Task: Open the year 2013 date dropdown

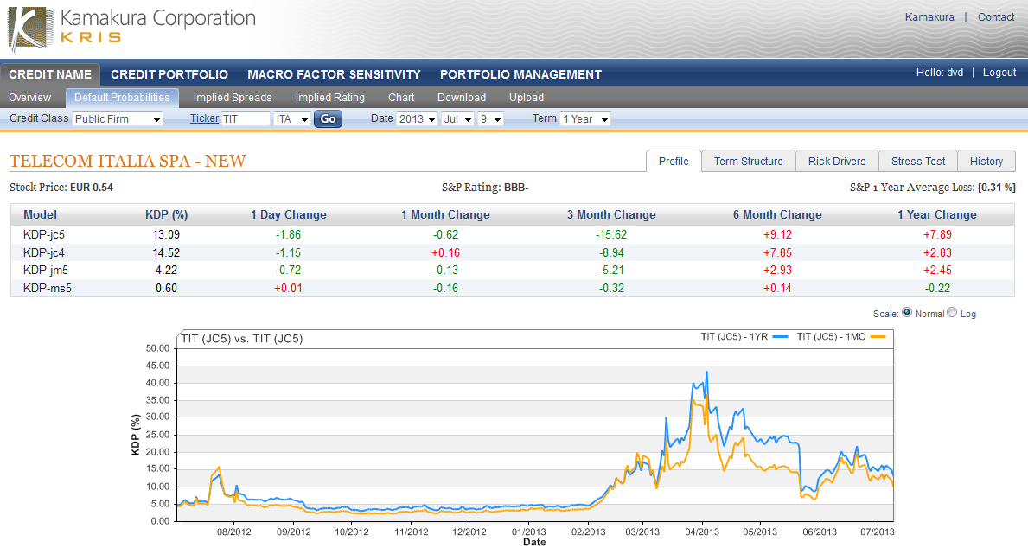Action: coord(417,118)
